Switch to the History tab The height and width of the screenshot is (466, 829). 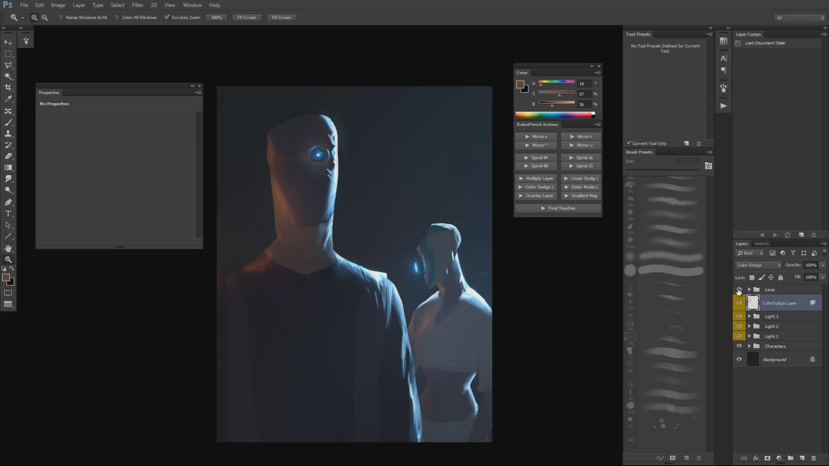pyautogui.click(x=761, y=244)
